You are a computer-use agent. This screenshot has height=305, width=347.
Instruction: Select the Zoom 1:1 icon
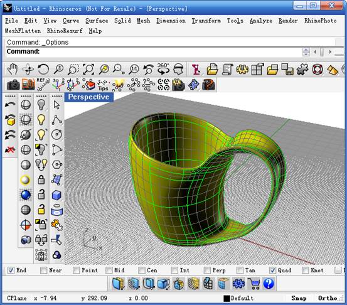coord(134,70)
